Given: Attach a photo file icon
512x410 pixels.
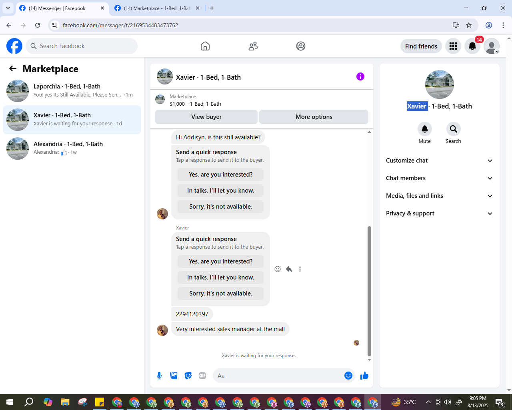Looking at the screenshot, I should coord(174,376).
